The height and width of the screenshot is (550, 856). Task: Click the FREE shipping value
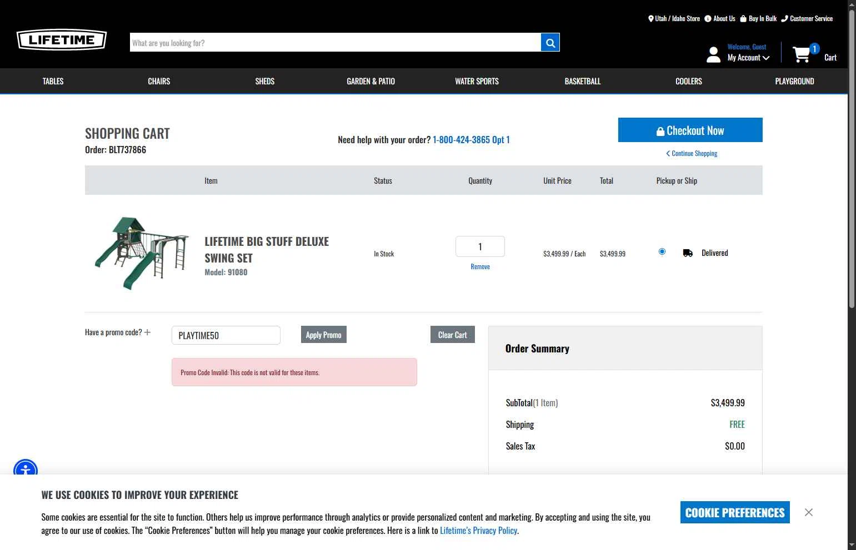pos(737,425)
